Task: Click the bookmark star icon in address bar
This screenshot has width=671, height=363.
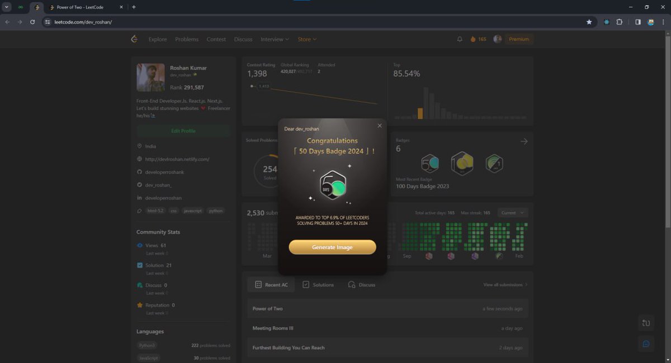Action: tap(589, 22)
